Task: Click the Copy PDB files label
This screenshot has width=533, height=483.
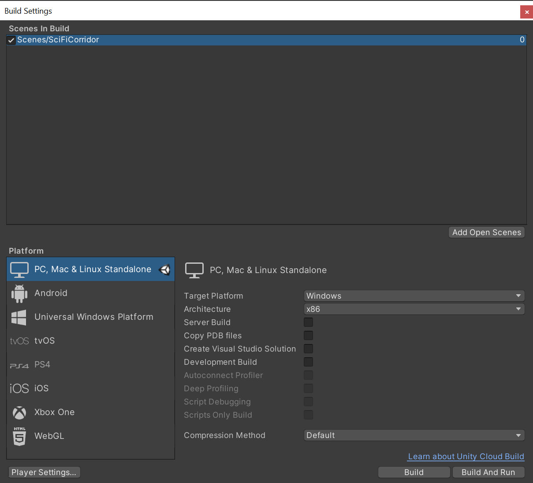Action: pyautogui.click(x=213, y=336)
